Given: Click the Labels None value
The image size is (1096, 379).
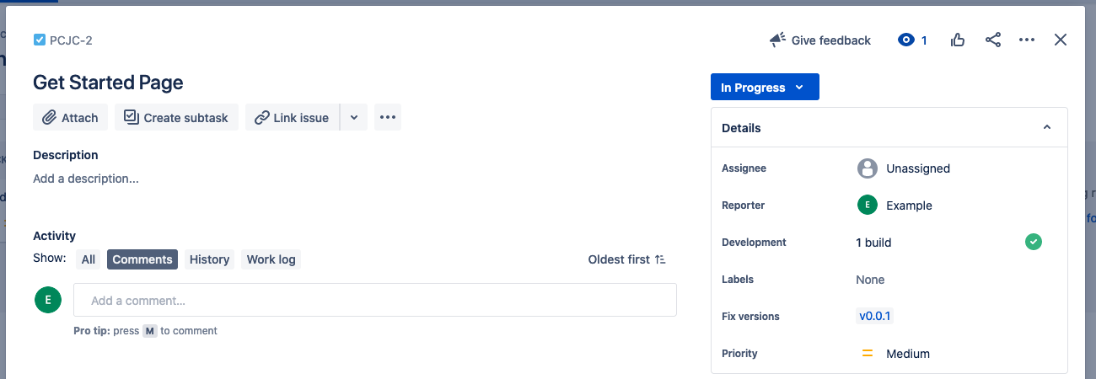Looking at the screenshot, I should tap(870, 280).
